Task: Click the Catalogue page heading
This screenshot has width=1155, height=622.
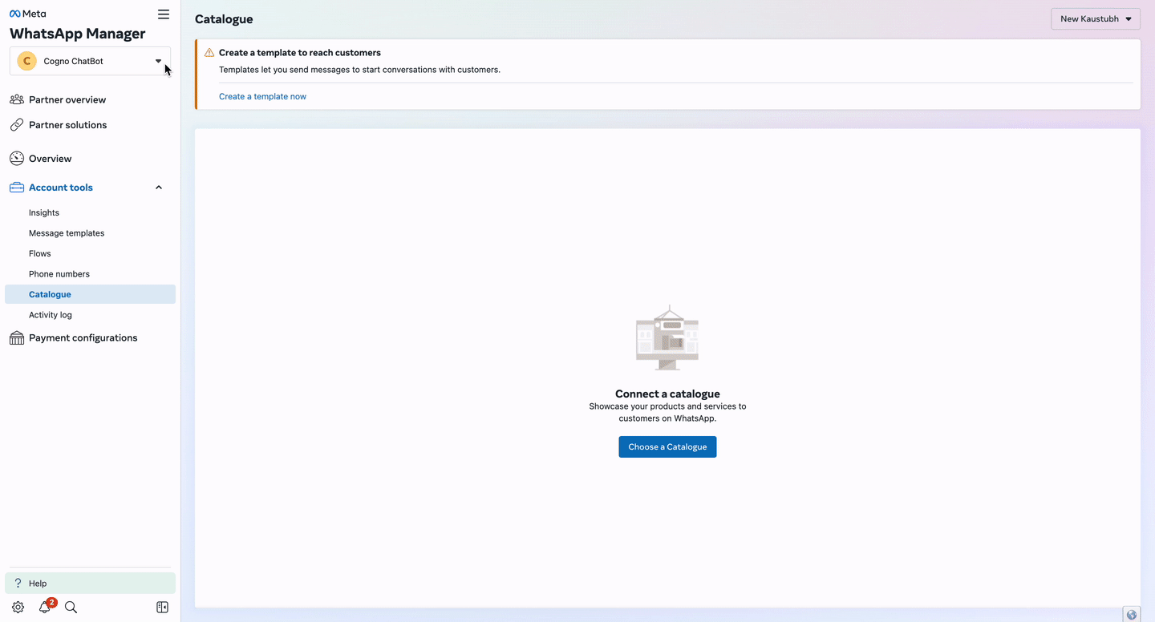Action: (224, 19)
